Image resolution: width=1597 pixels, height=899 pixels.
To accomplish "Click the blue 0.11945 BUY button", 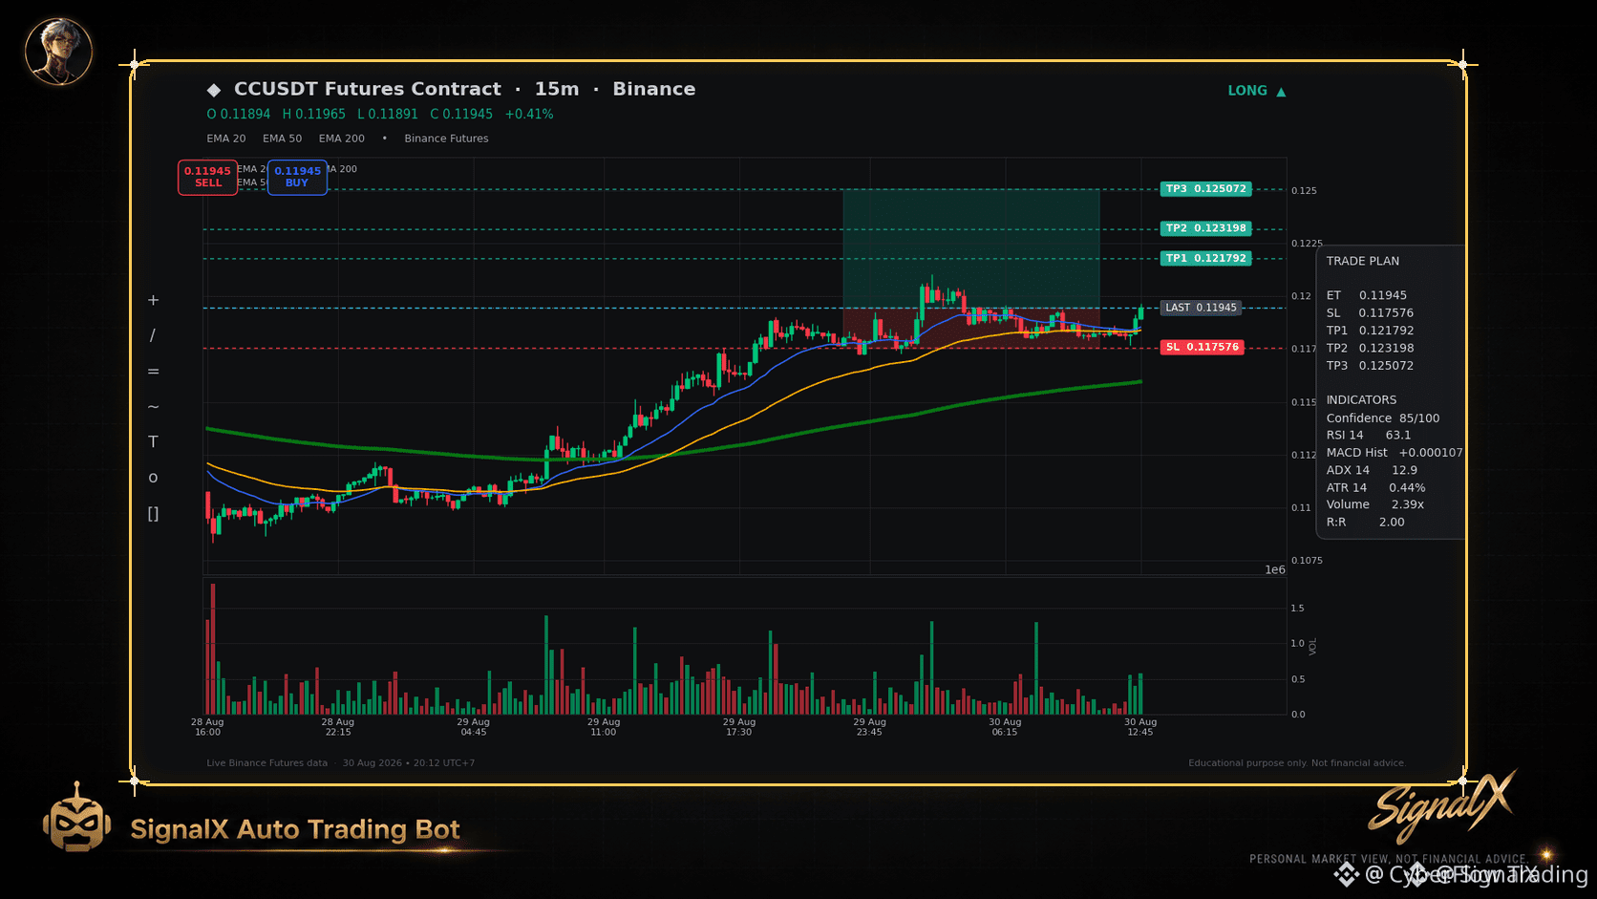I will click(x=297, y=178).
